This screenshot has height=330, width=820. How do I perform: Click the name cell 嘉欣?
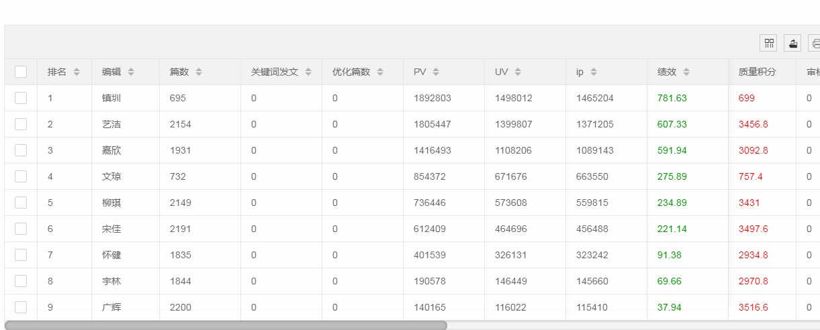click(x=111, y=150)
